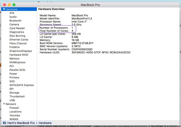Click the red close window button
The height and width of the screenshot is (127, 181).
5,5
